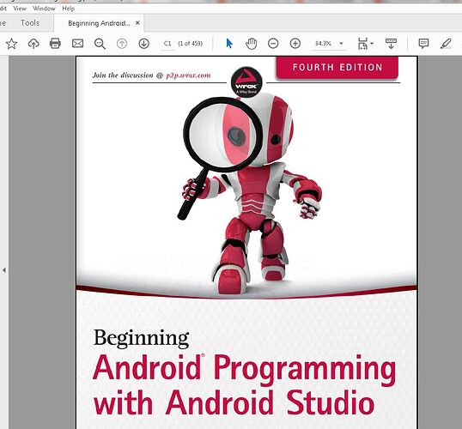Open the Help menu

[x=69, y=9]
